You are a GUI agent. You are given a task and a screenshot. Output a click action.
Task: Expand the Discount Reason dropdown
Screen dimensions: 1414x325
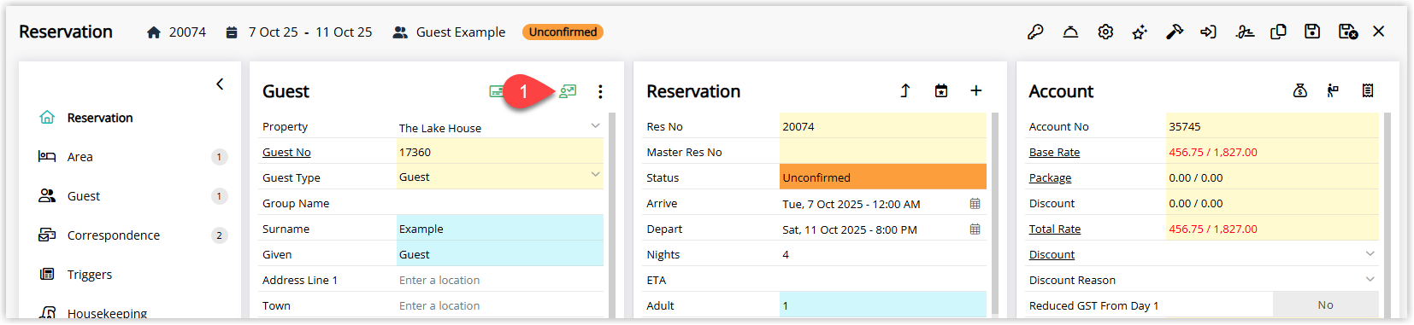click(x=1370, y=280)
